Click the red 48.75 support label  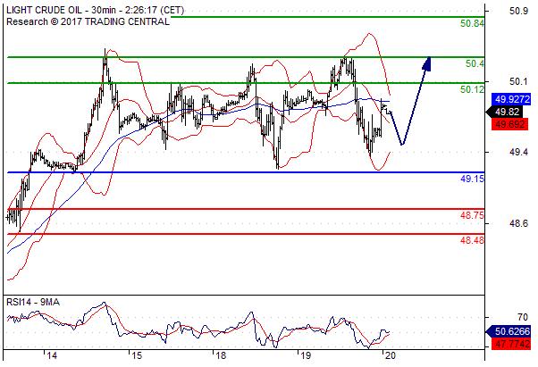point(472,215)
